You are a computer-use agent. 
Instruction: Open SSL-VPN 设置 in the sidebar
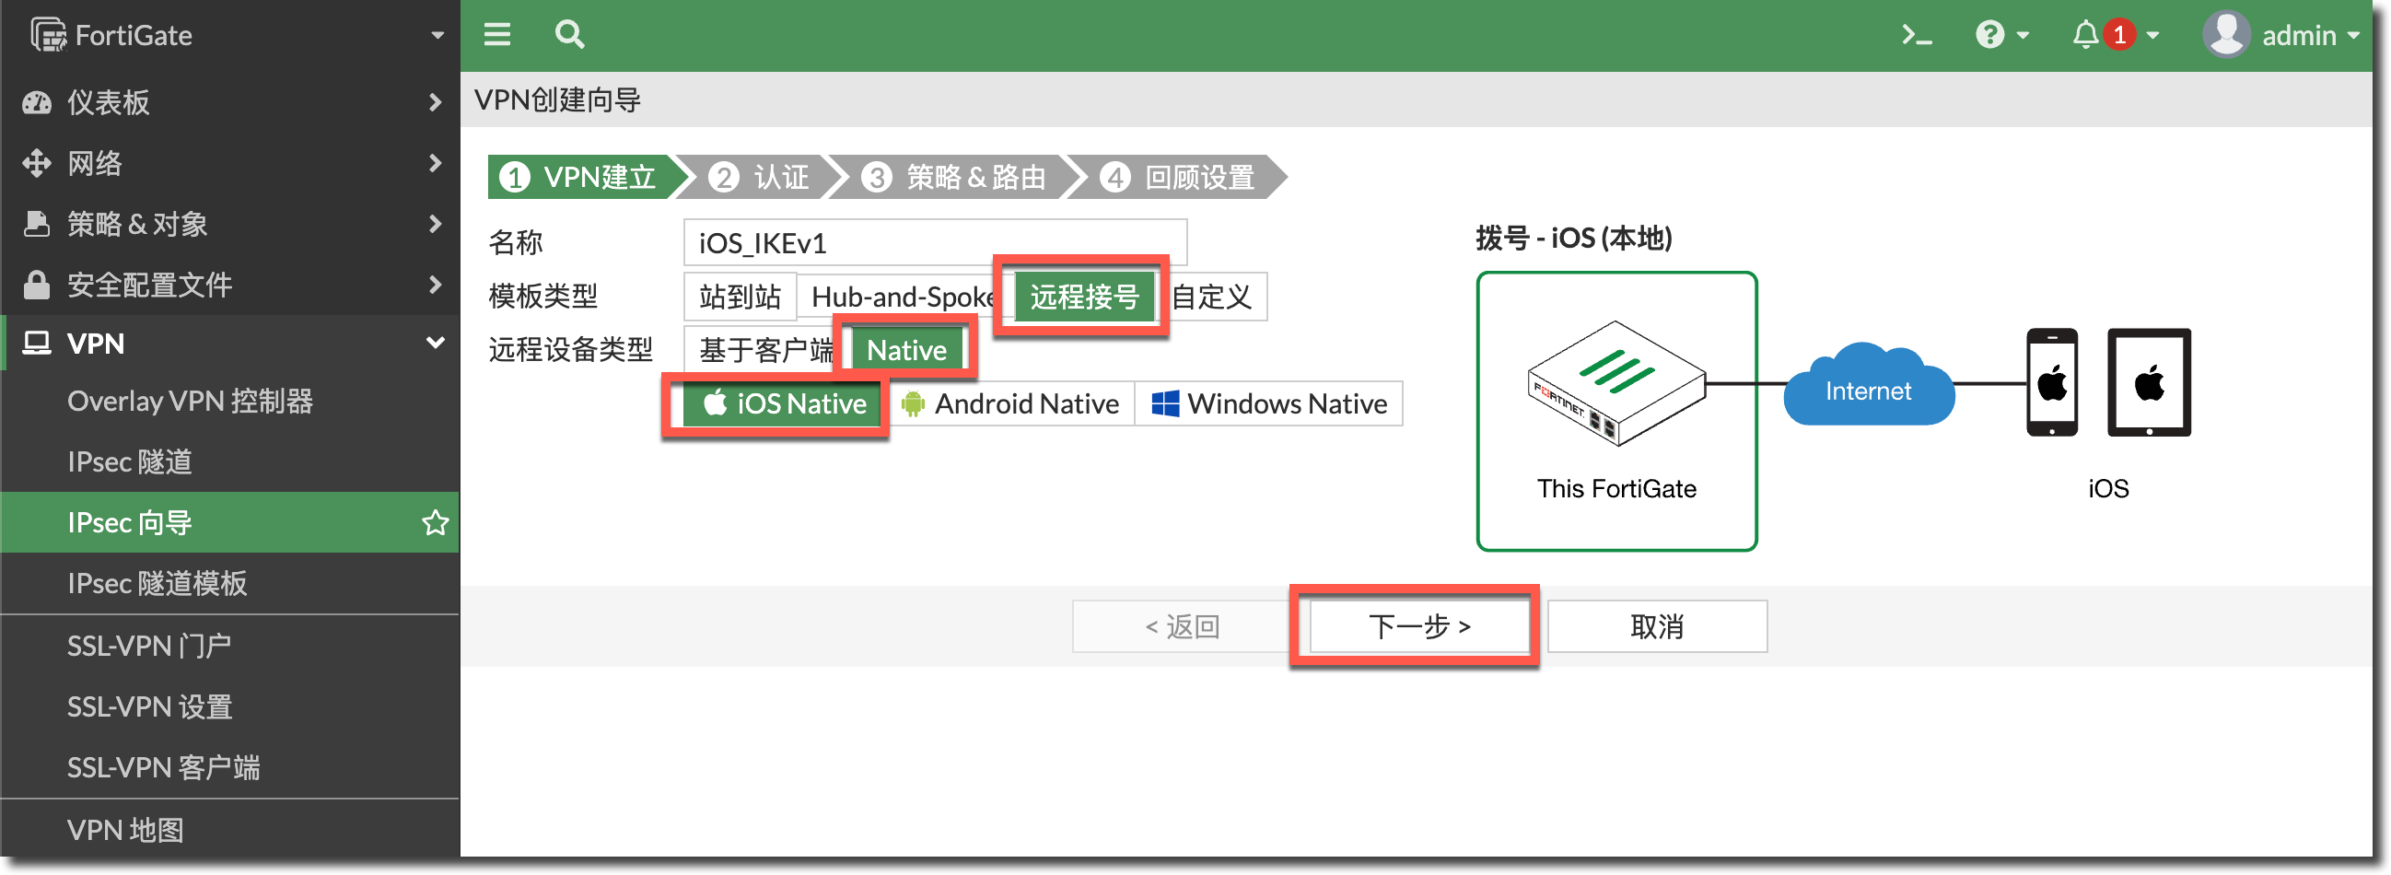tap(149, 706)
